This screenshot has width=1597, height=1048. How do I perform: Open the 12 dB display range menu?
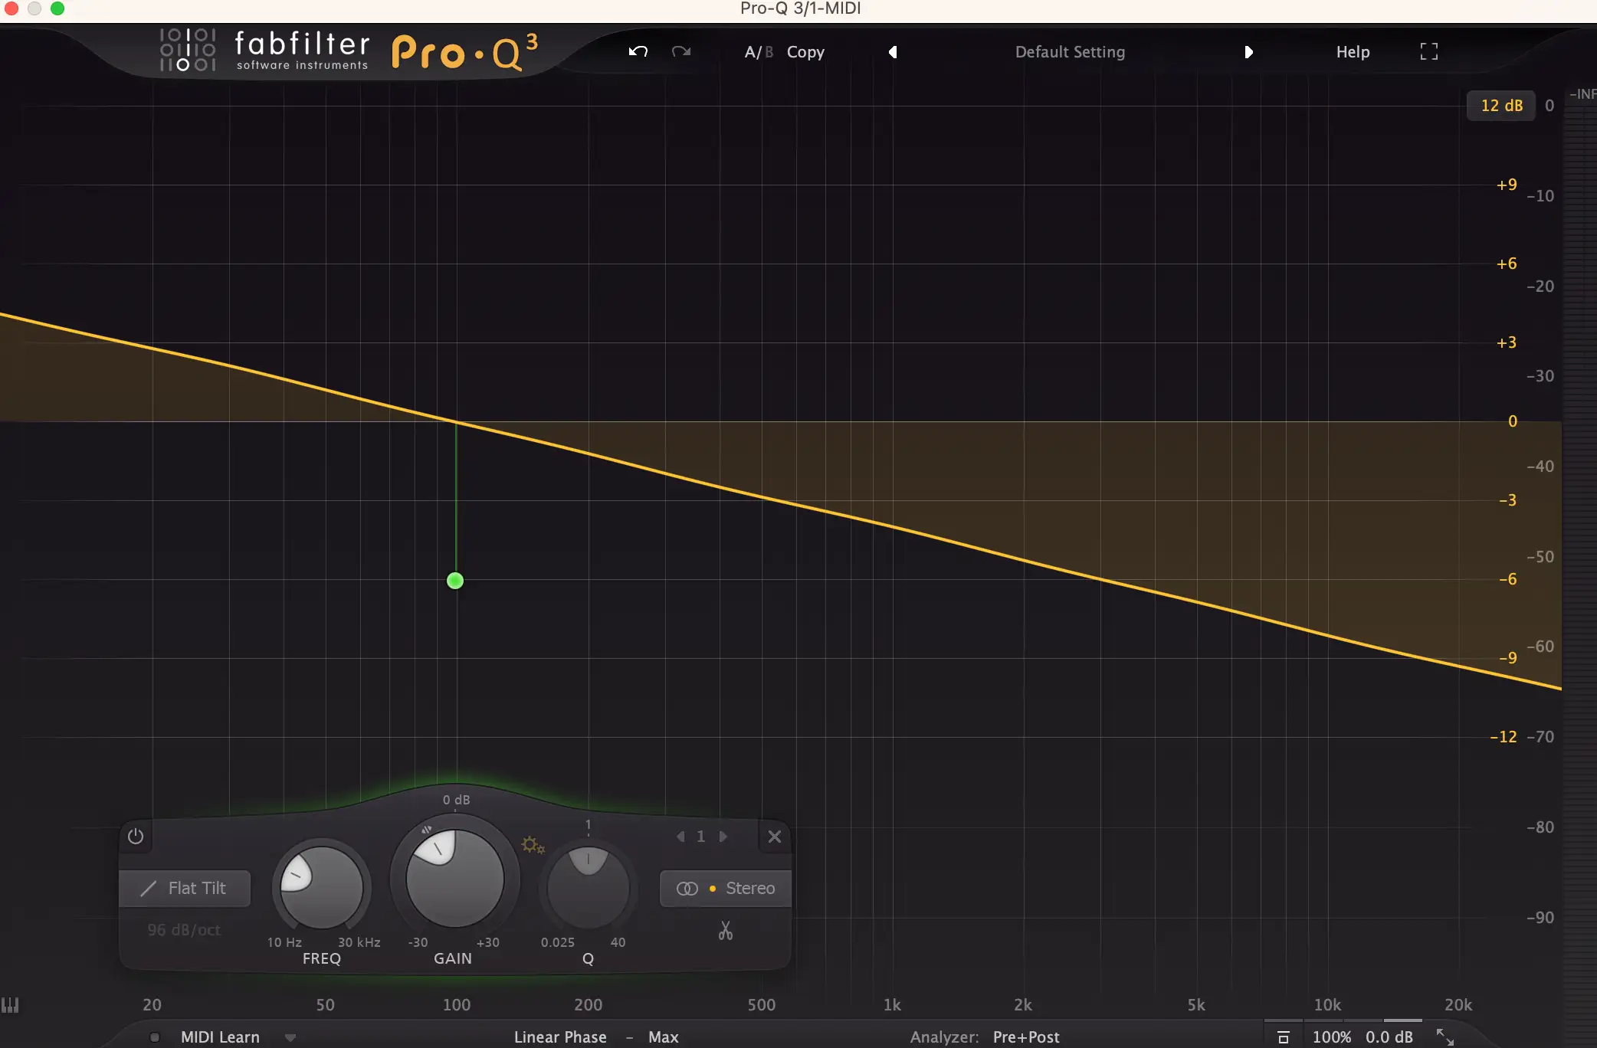click(x=1500, y=106)
